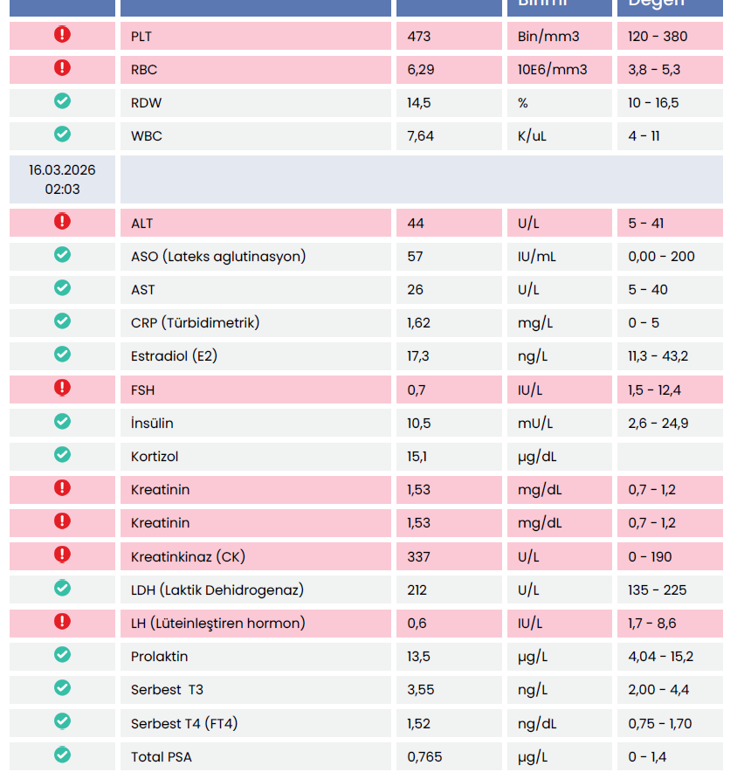Click the red alert icon beside RBC
This screenshot has height=779, width=751.
[62, 68]
